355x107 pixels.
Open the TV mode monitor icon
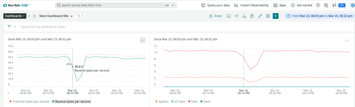click(x=229, y=16)
